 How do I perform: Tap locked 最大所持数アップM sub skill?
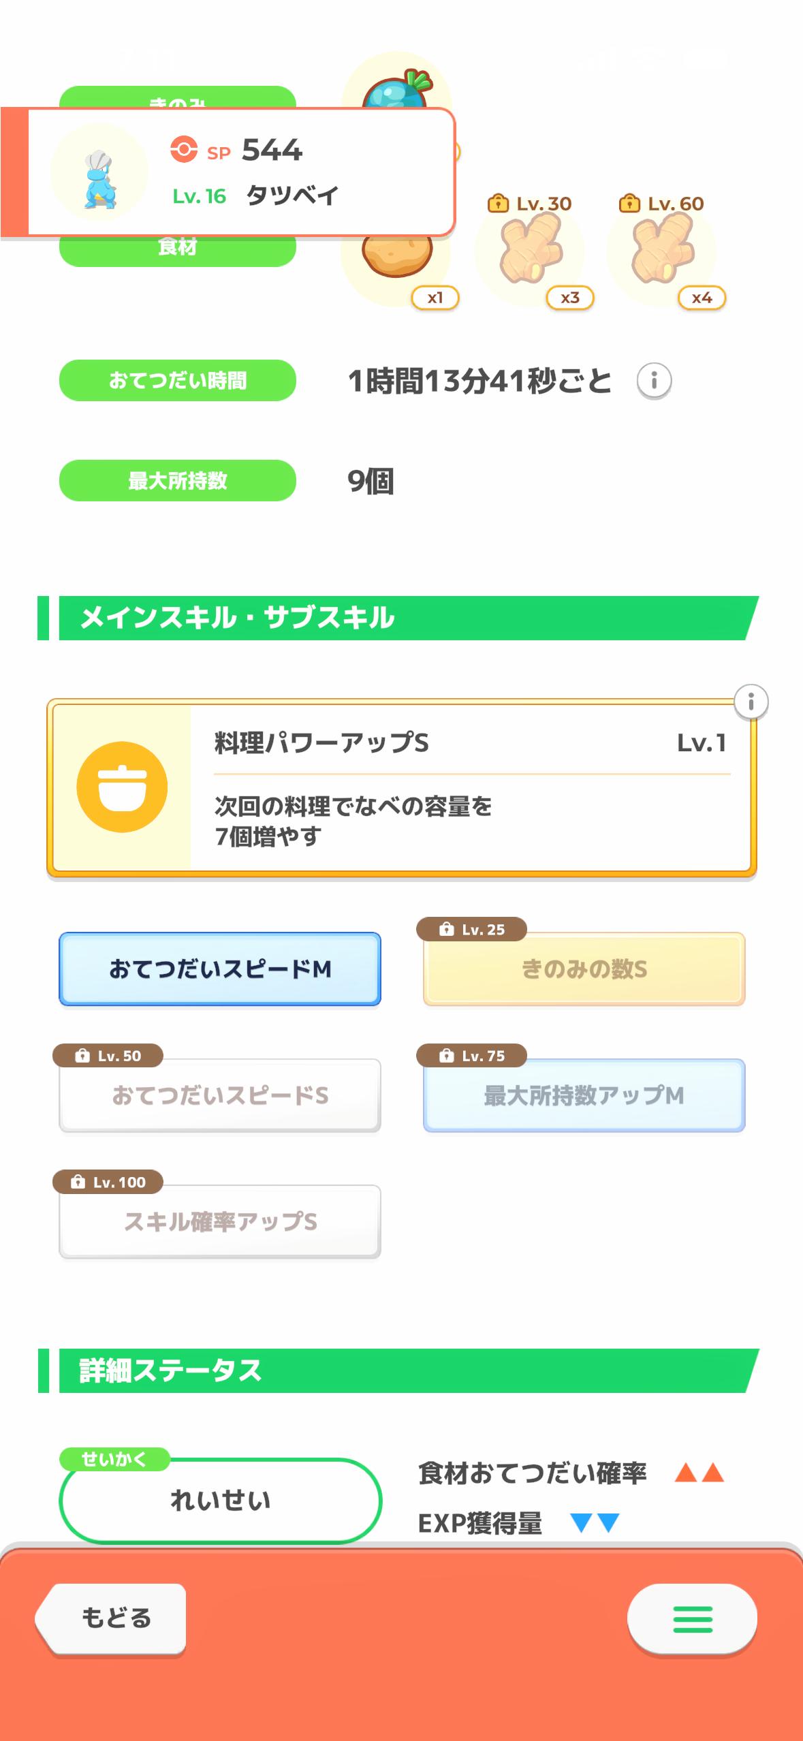pos(584,1095)
